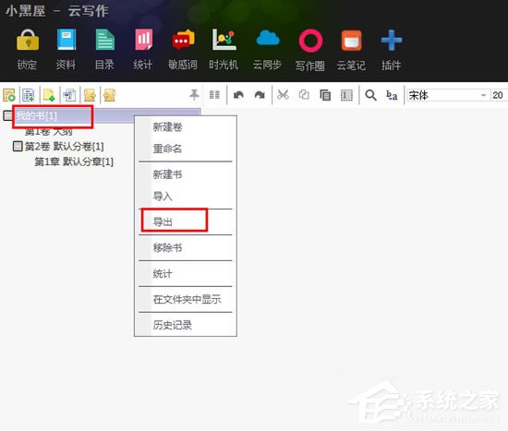Select 我的书[1] in the tree
This screenshot has width=508, height=431.
(36, 115)
